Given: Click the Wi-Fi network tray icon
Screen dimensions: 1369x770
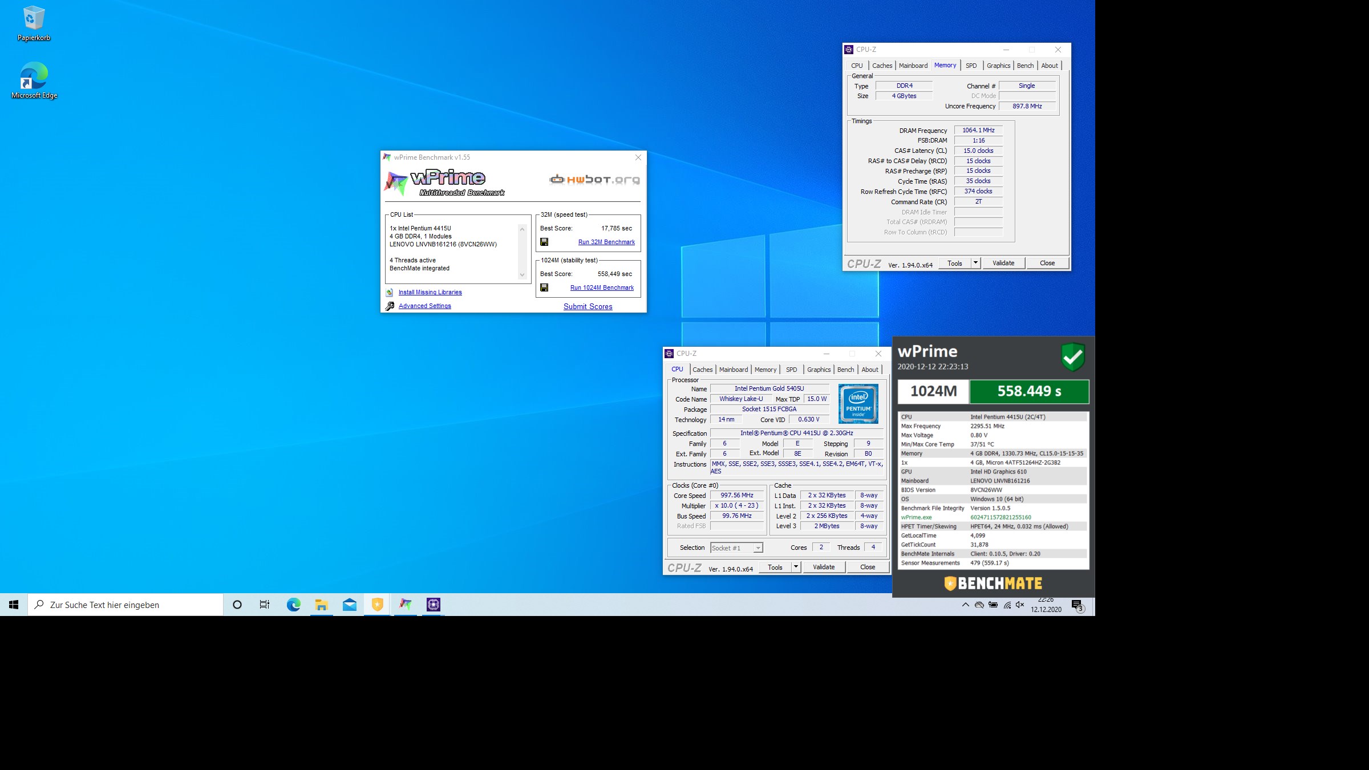Looking at the screenshot, I should [1007, 605].
